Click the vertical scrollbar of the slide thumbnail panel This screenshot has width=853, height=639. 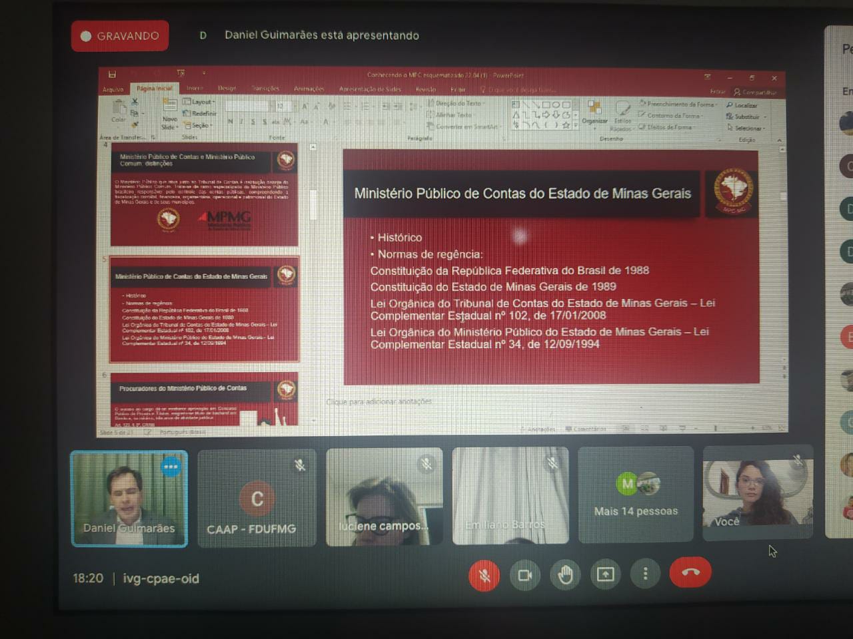point(313,203)
